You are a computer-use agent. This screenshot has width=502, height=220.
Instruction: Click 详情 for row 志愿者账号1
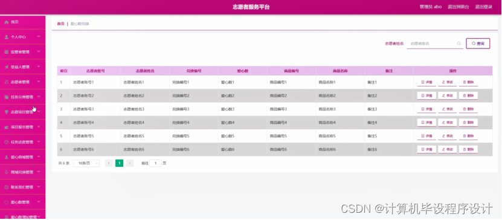click(x=426, y=82)
